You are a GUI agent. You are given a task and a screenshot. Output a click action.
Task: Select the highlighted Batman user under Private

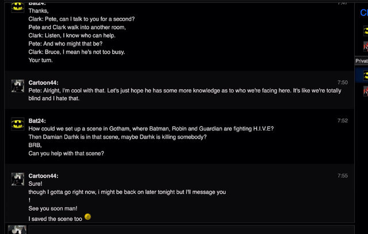click(x=362, y=75)
